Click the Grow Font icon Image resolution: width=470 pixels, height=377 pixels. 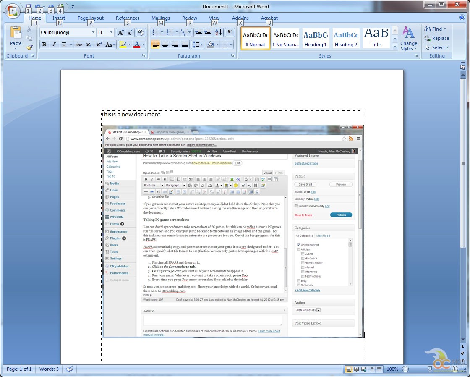120,32
